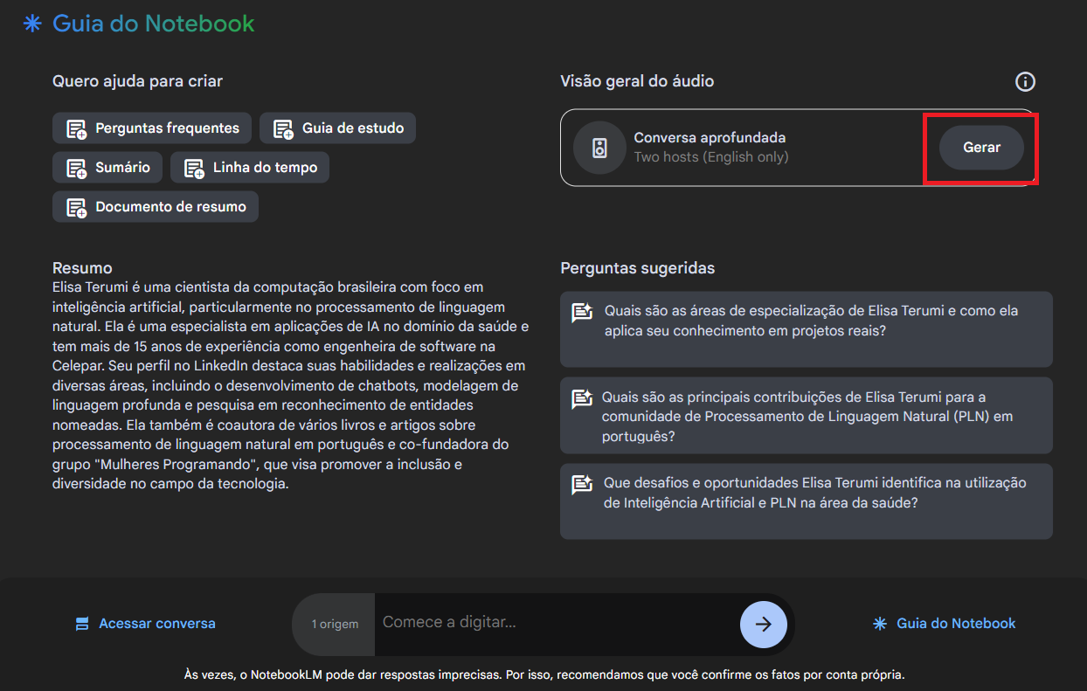1087x691 pixels.
Task: Create Perguntas frequentes document
Action: tap(152, 128)
